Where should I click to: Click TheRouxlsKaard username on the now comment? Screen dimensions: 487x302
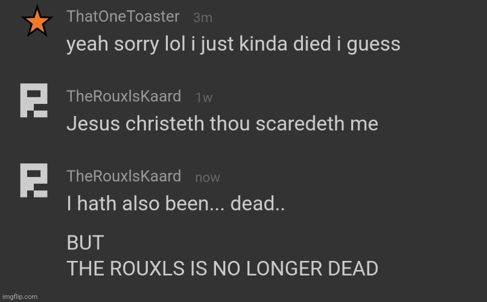124,176
